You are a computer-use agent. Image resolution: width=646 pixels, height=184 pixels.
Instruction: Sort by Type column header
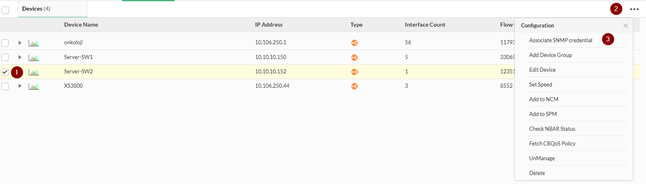(356, 25)
